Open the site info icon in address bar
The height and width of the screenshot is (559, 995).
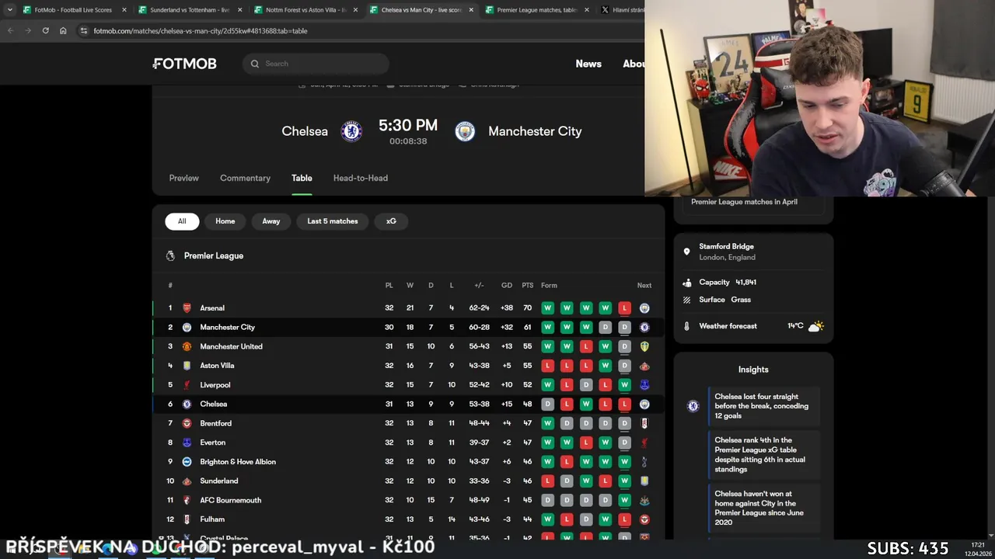click(83, 30)
